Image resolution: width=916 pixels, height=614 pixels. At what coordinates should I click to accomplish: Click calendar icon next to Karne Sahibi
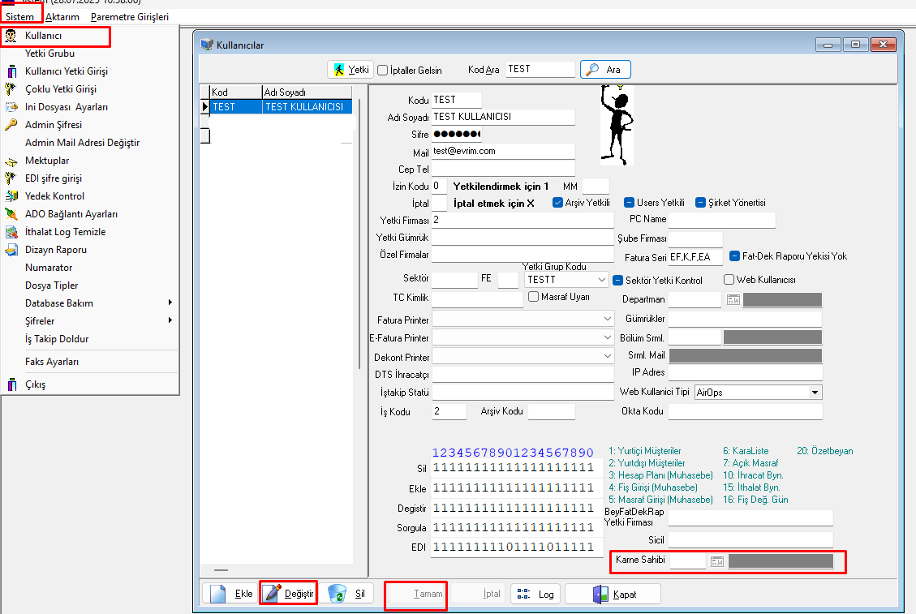pos(716,561)
